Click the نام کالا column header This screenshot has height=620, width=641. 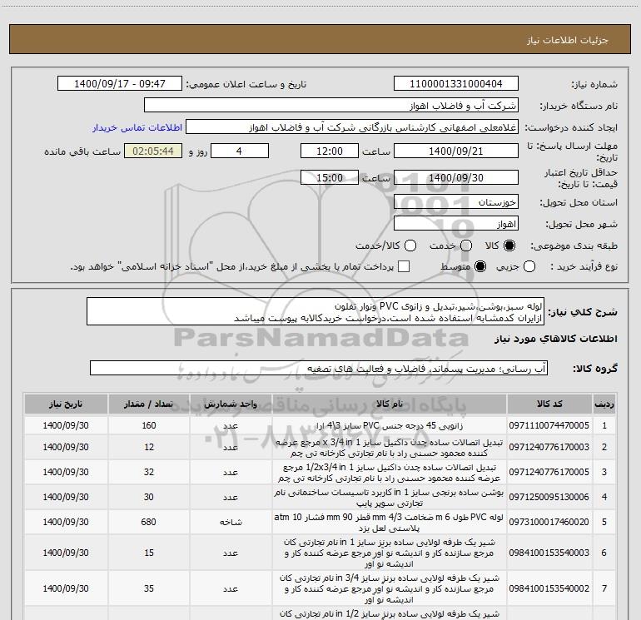390,404
